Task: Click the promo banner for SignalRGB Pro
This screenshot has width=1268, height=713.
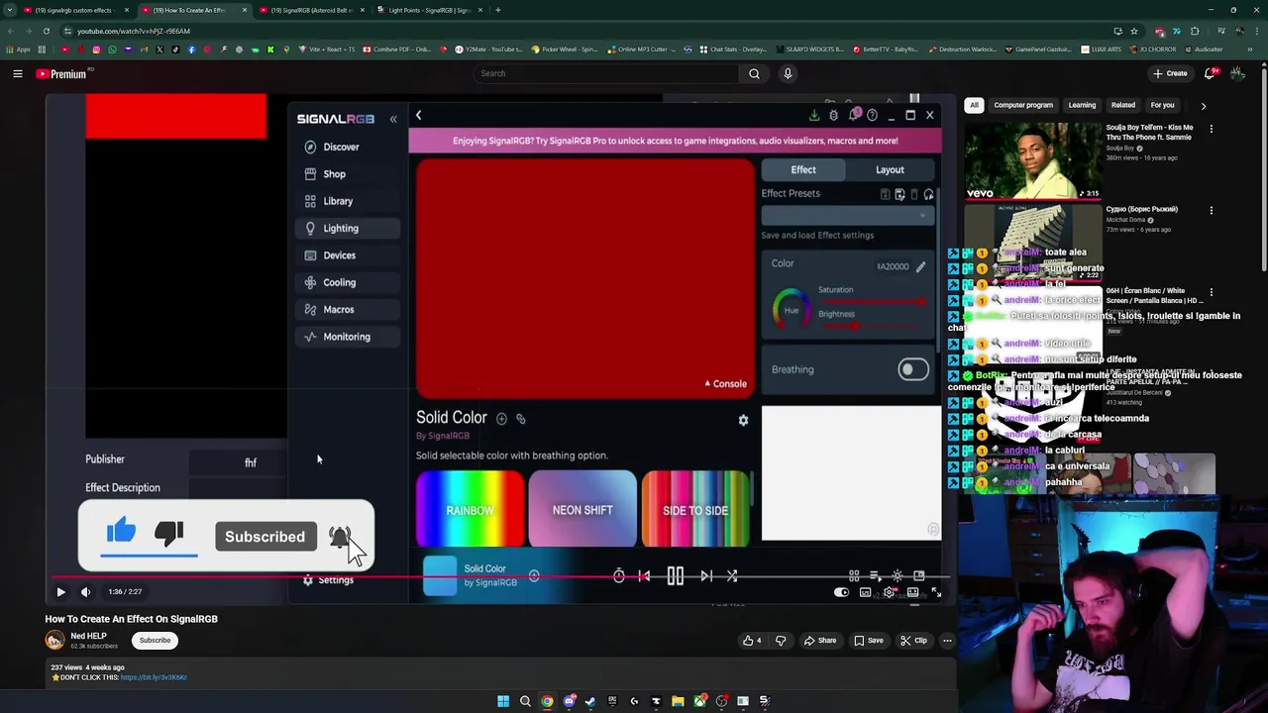Action: point(675,141)
